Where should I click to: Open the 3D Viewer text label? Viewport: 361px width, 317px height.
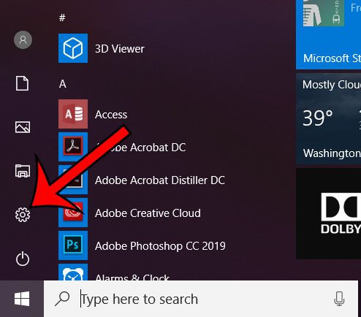120,49
